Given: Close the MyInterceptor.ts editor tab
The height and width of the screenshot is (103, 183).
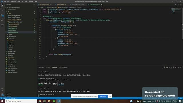Looking at the screenshot, I should click(x=102, y=5).
